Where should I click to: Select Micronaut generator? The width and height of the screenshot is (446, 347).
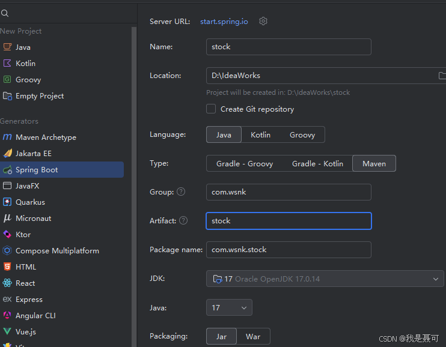pyautogui.click(x=62, y=218)
